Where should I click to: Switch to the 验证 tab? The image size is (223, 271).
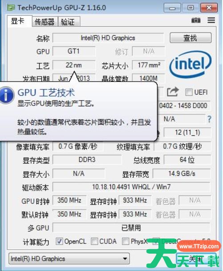tap(69, 22)
